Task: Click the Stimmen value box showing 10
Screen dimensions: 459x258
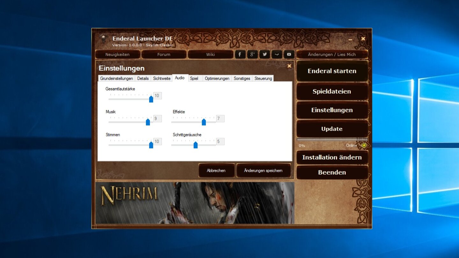Action: pos(157,141)
